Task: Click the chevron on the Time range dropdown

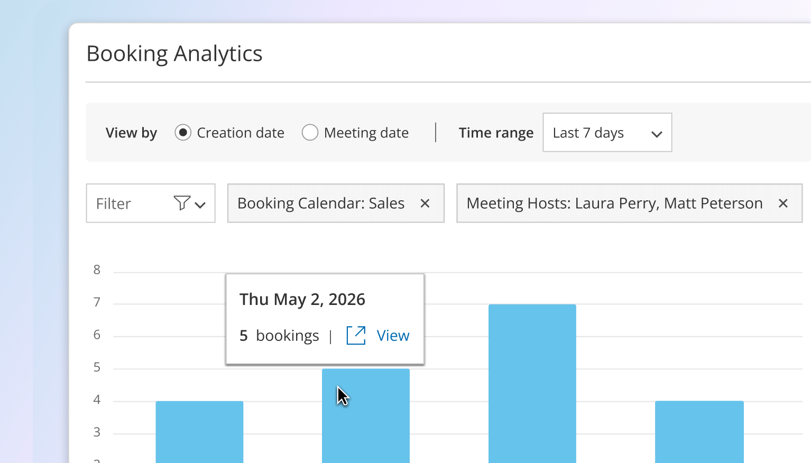Action: tap(657, 134)
